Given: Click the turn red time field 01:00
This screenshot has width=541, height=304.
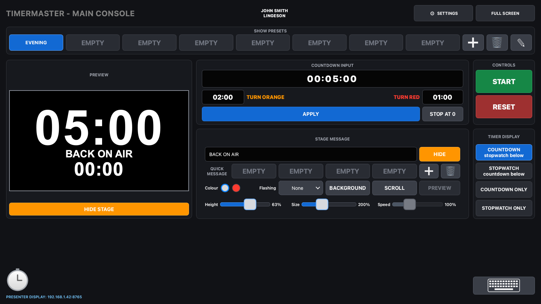Looking at the screenshot, I should (x=443, y=97).
